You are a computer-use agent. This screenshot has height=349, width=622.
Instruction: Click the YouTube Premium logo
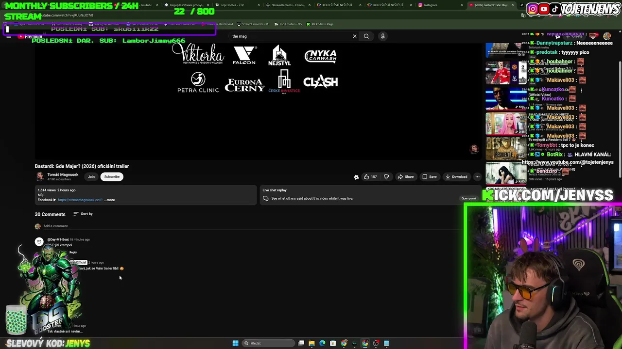click(x=30, y=36)
